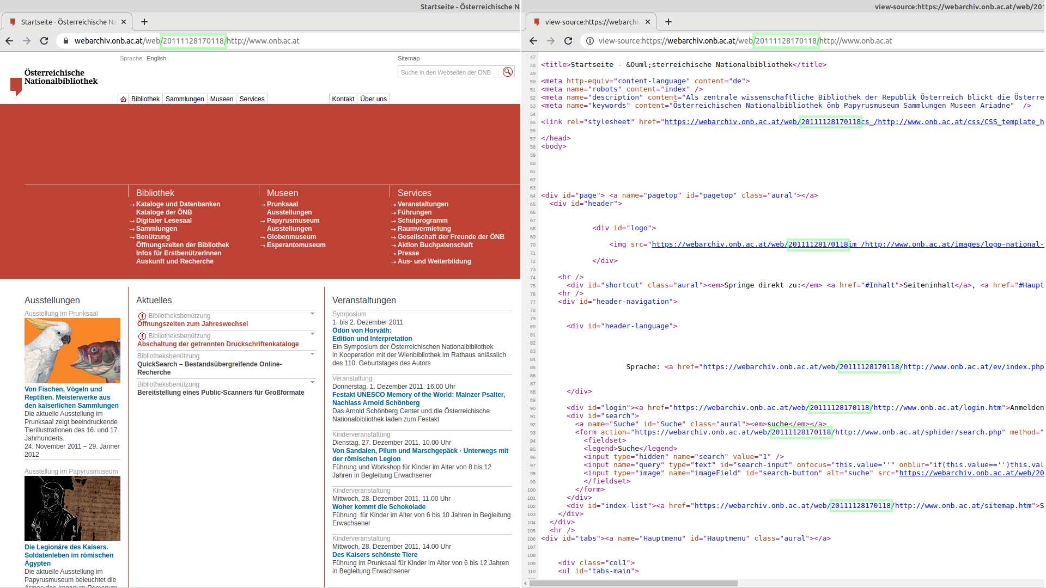This screenshot has height=588, width=1046.
Task: Click forward arrow in left browser window
Action: [x=27, y=41]
